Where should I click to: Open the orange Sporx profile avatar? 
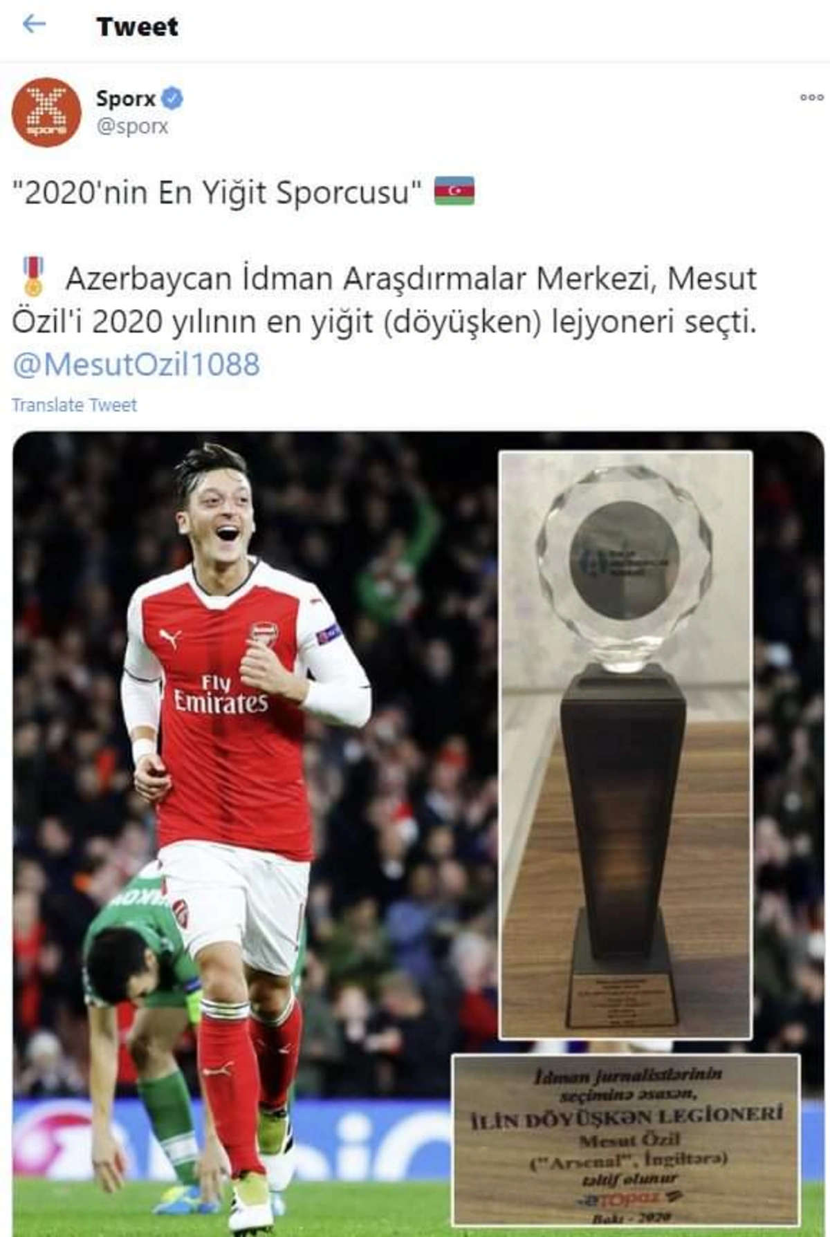[47, 112]
